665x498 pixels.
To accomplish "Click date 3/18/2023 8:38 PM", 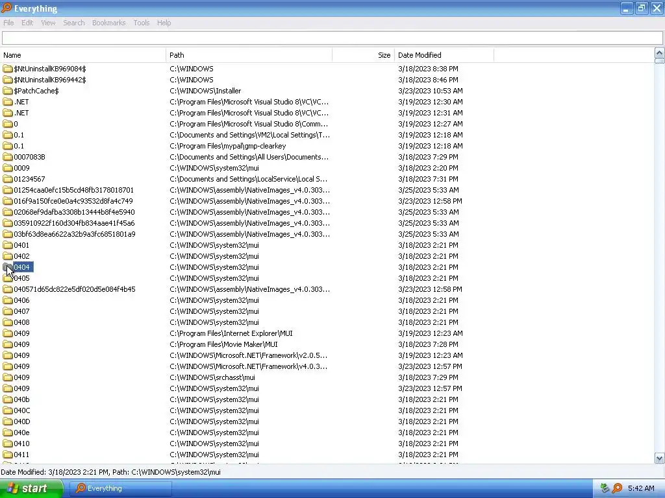I will click(428, 69).
